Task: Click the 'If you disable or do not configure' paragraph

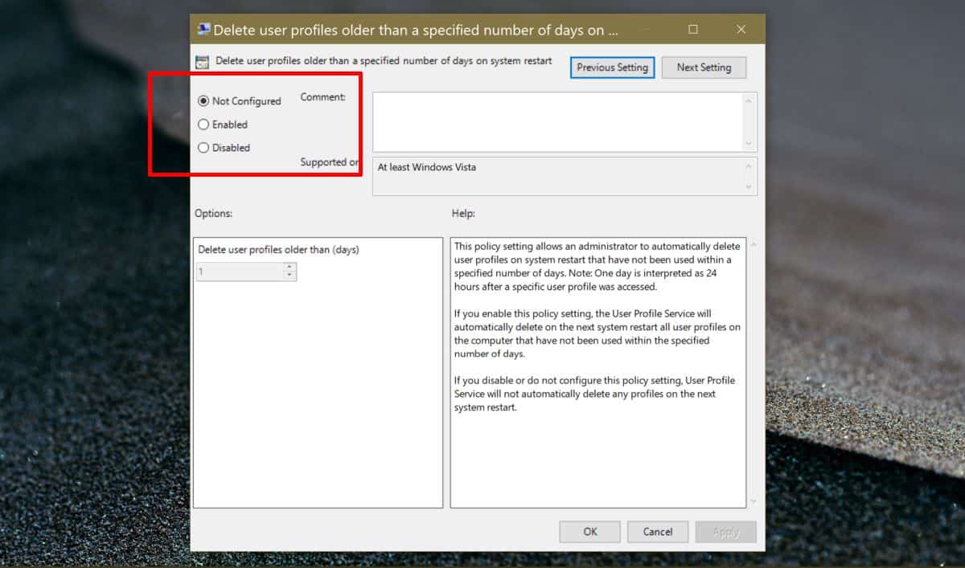Action: pyautogui.click(x=594, y=394)
